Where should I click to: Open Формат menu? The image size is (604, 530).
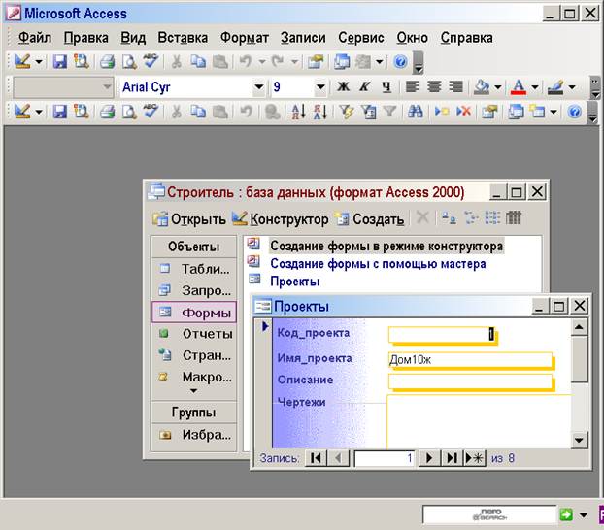coord(244,37)
